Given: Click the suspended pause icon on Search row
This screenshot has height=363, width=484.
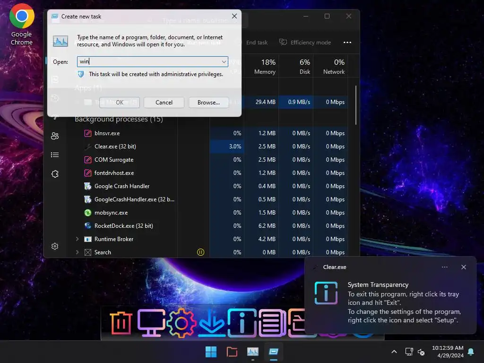Looking at the screenshot, I should coord(200,252).
